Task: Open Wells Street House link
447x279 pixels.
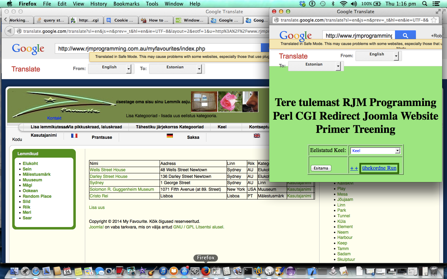Action: click(x=108, y=170)
